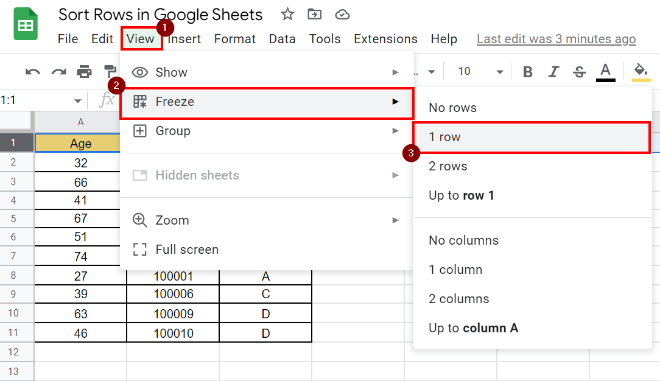Open the Edit menu
The image size is (660, 381).
point(102,39)
